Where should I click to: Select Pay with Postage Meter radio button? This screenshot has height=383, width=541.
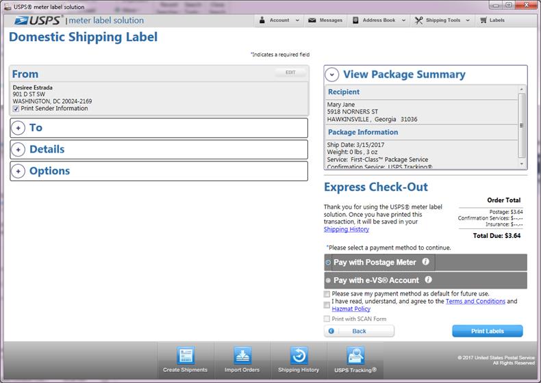328,263
